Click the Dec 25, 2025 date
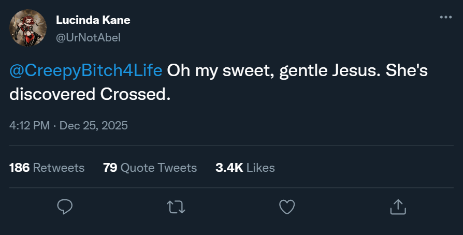463x235 pixels. click(94, 126)
